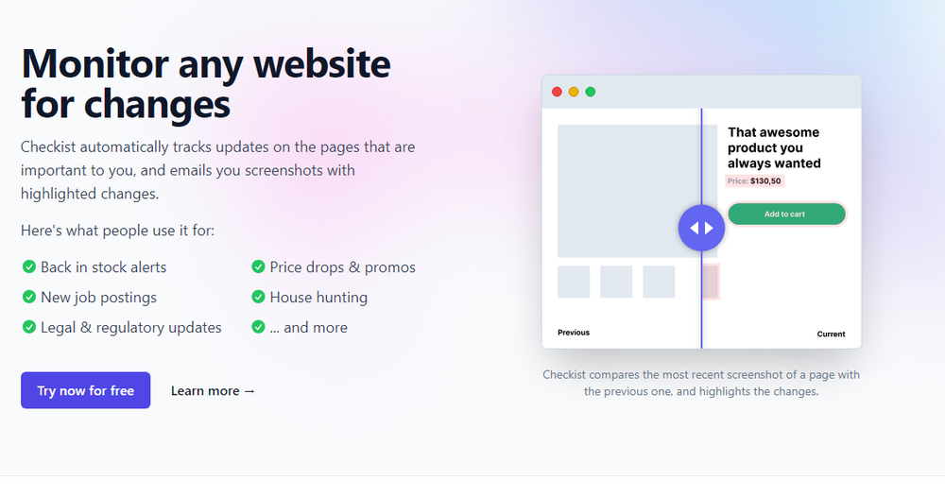Click the yellow dot in mockup window
The width and height of the screenshot is (945, 497).
click(x=574, y=92)
